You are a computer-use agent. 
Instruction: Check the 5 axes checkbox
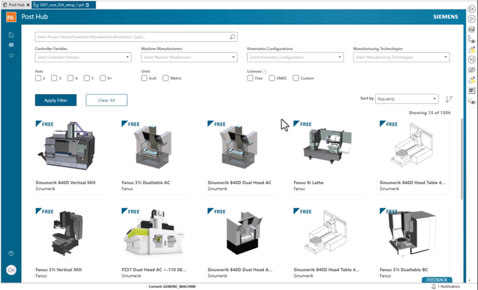coord(87,78)
